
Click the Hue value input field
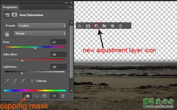click(58, 42)
